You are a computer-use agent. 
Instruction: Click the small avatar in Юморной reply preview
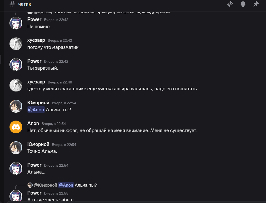coord(30,185)
